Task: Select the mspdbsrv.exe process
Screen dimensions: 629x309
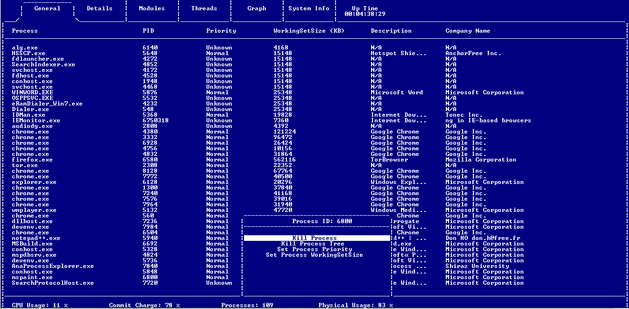Action: pyautogui.click(x=34, y=255)
